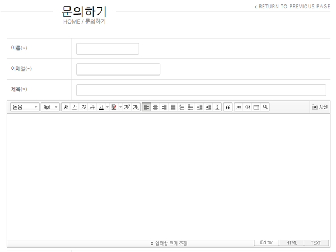Apply font color button

point(101,107)
